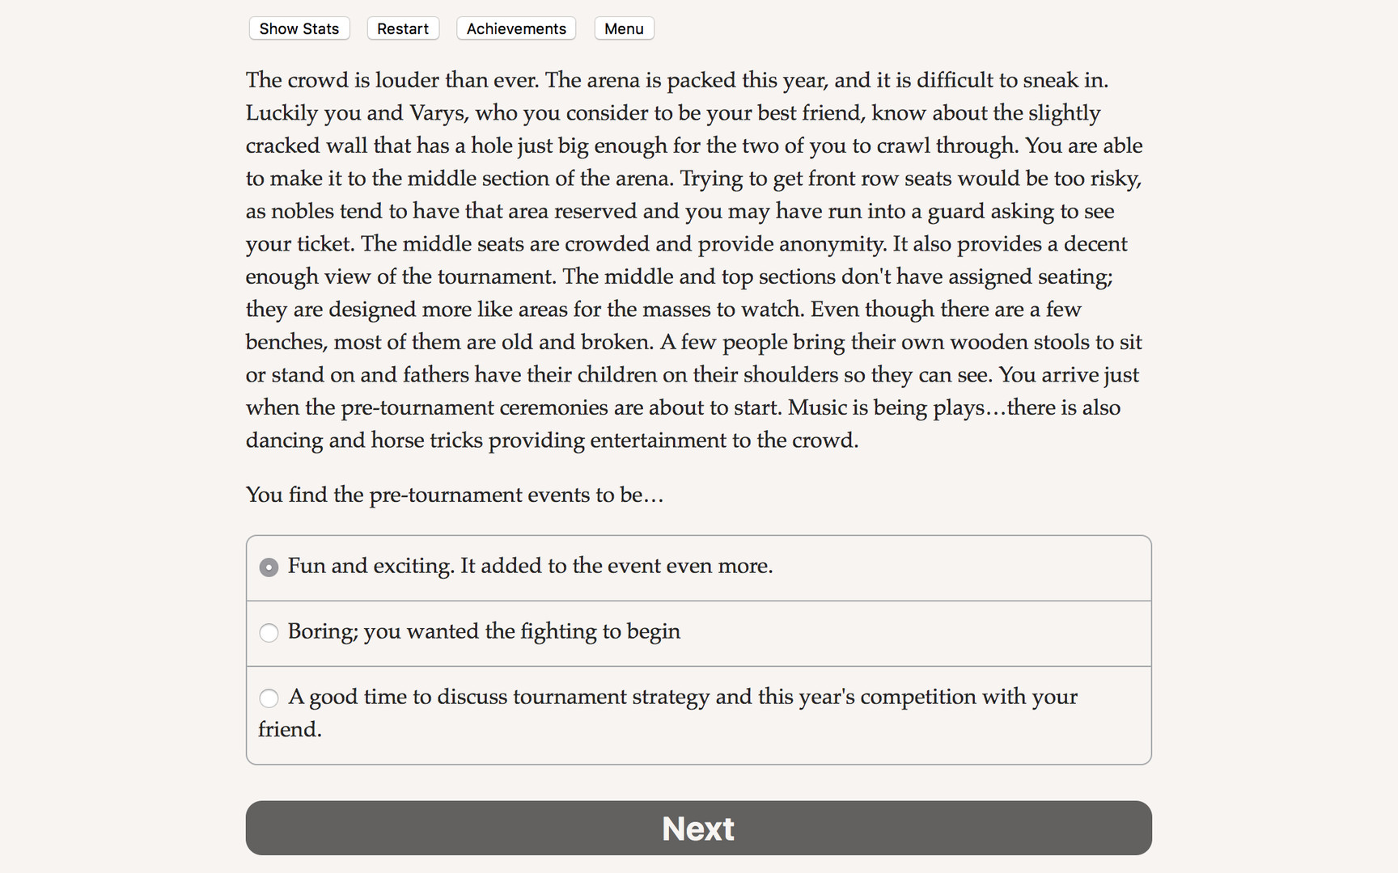This screenshot has height=873, width=1398.
Task: Restart the story from the beginning
Action: tap(402, 28)
